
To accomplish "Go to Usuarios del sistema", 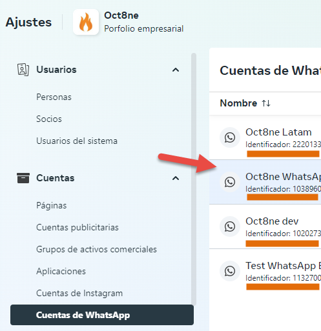I will tap(77, 141).
